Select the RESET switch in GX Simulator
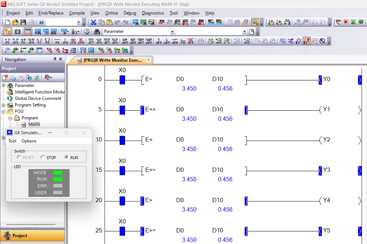Image resolution: width=367 pixels, height=244 pixels. click(x=19, y=157)
